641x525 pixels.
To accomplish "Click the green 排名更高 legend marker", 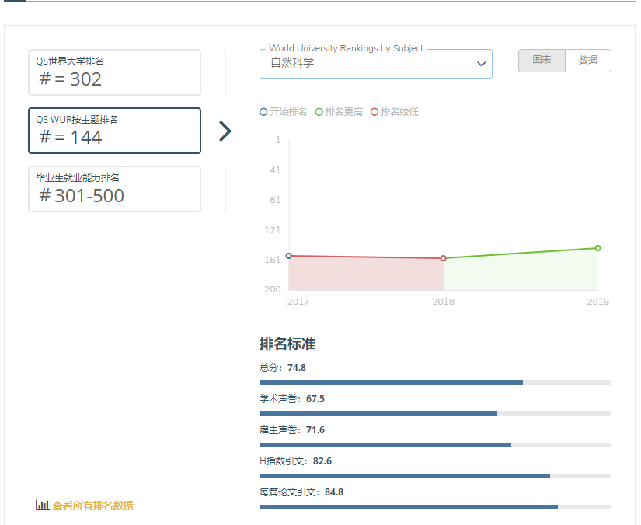I will [319, 112].
